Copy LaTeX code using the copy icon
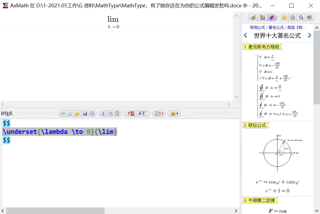Viewport: 320px width, 214px height. [x=111, y=113]
